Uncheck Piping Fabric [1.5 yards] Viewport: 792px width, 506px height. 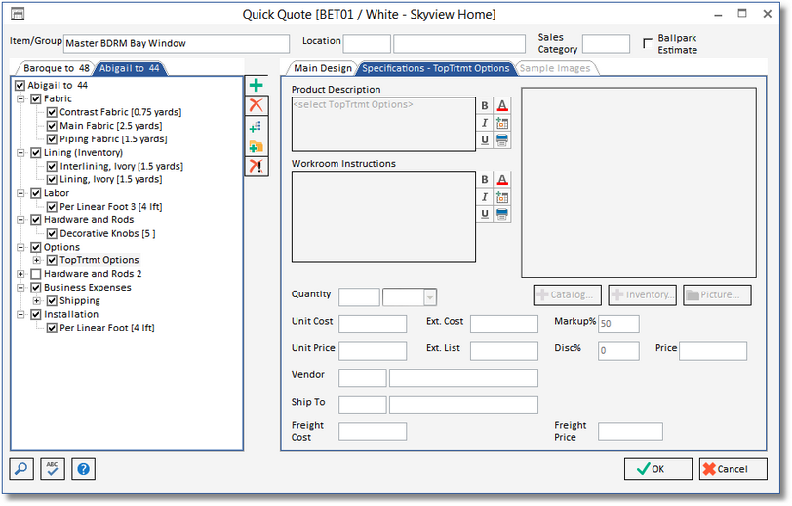(52, 139)
